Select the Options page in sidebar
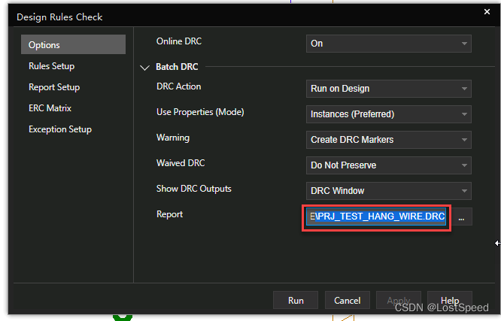Viewport: 501px width, 321px height. pos(73,45)
